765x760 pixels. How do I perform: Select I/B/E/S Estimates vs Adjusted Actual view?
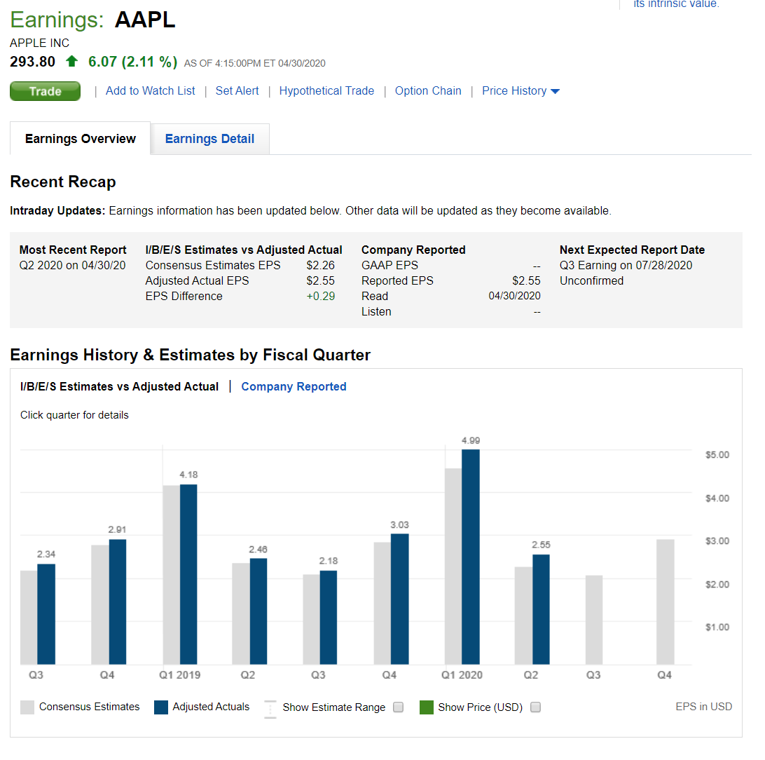[120, 386]
